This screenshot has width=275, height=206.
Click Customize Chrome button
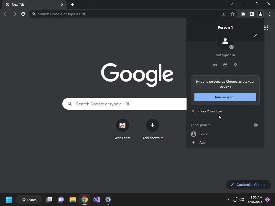click(248, 185)
